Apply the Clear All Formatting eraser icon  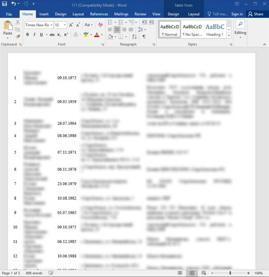(100, 25)
